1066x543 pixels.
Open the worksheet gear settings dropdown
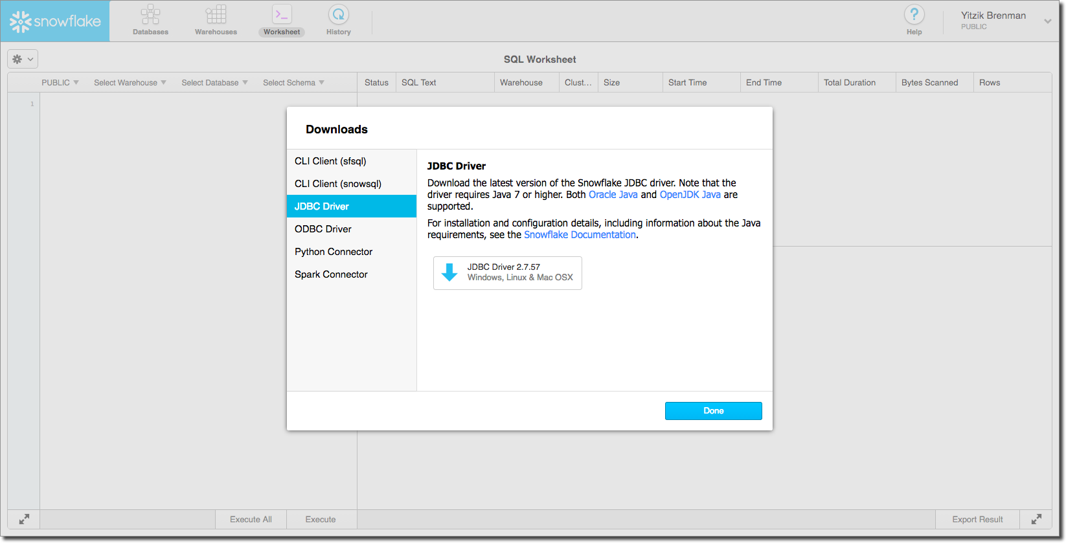click(x=23, y=59)
